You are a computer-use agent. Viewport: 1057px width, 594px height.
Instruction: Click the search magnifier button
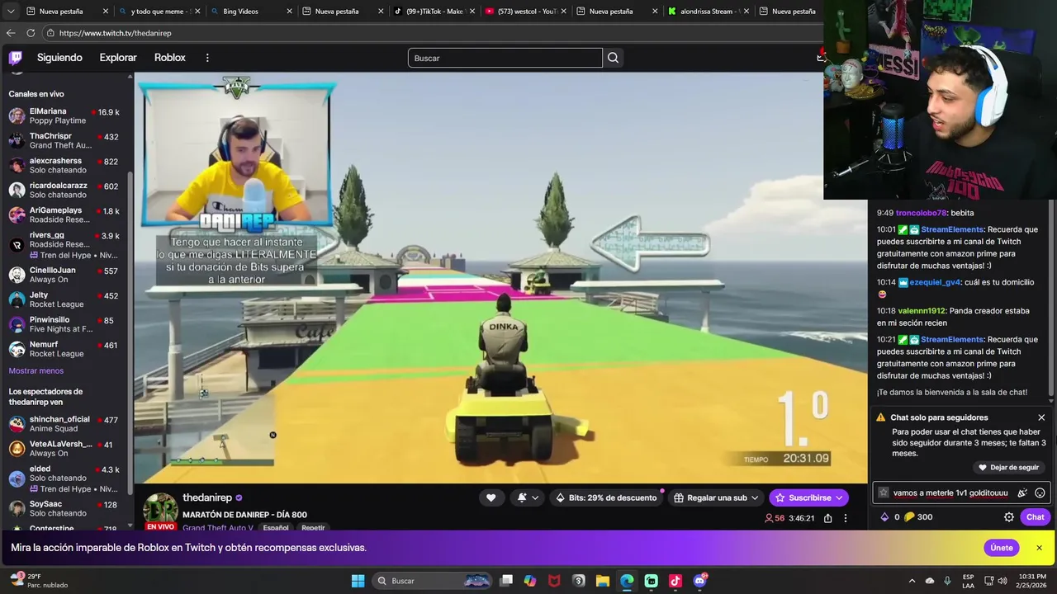click(613, 58)
